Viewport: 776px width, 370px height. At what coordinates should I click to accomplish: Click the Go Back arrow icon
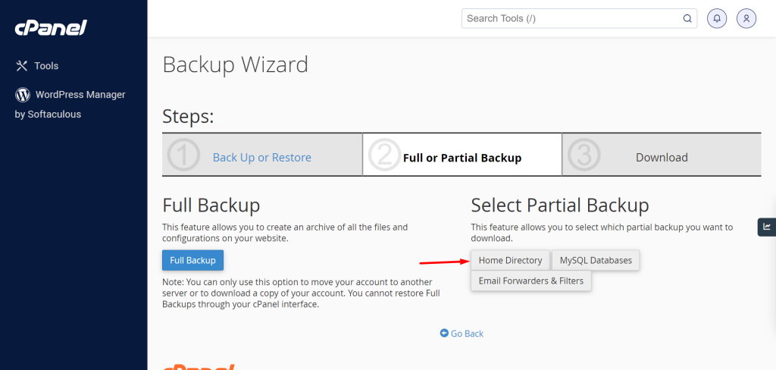click(x=444, y=334)
